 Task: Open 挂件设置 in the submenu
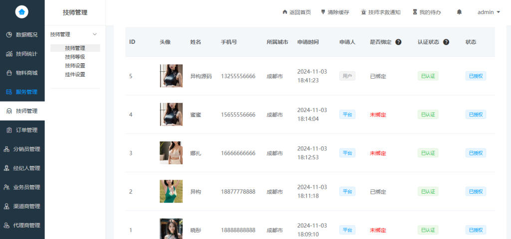tap(75, 74)
